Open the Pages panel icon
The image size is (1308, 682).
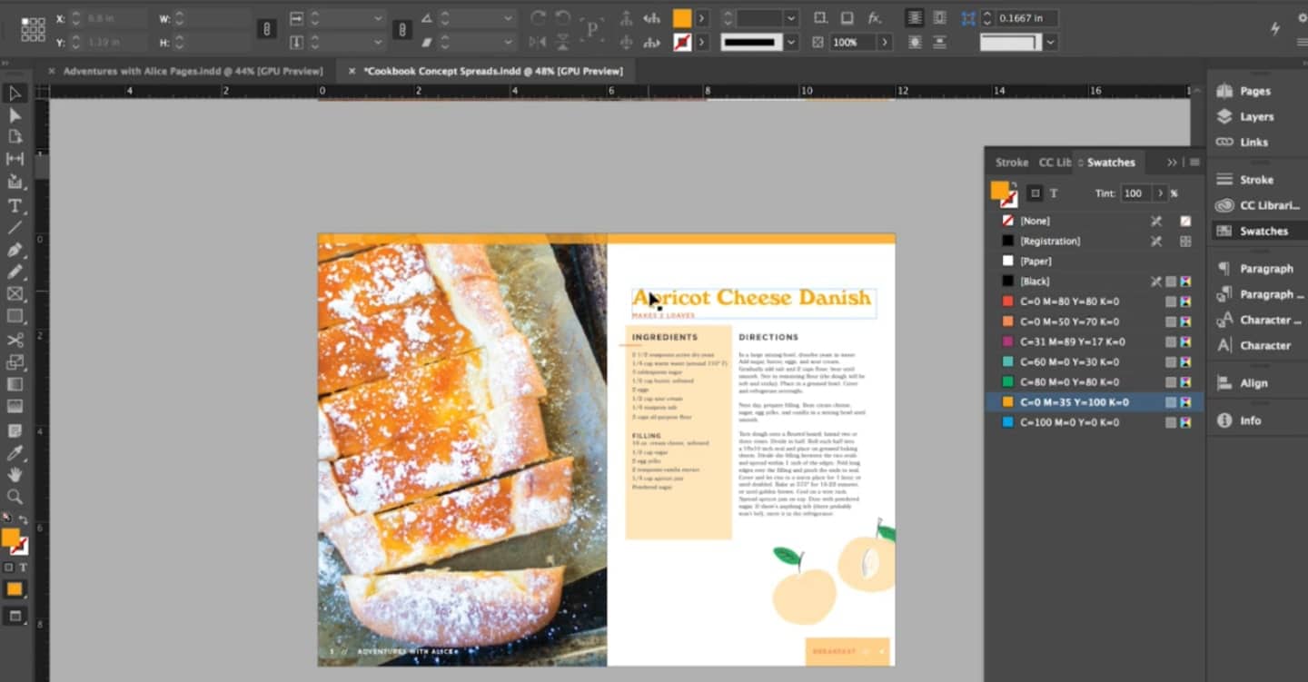coord(1254,91)
